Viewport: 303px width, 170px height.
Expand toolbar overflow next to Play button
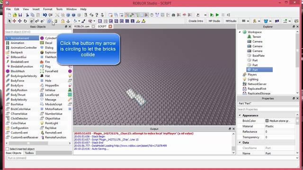pos(205,15)
